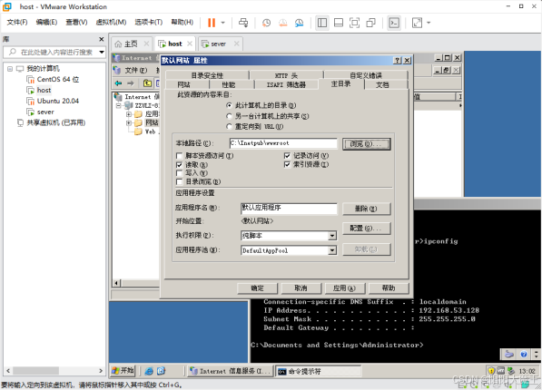Click the 确定 button

pyautogui.click(x=257, y=288)
